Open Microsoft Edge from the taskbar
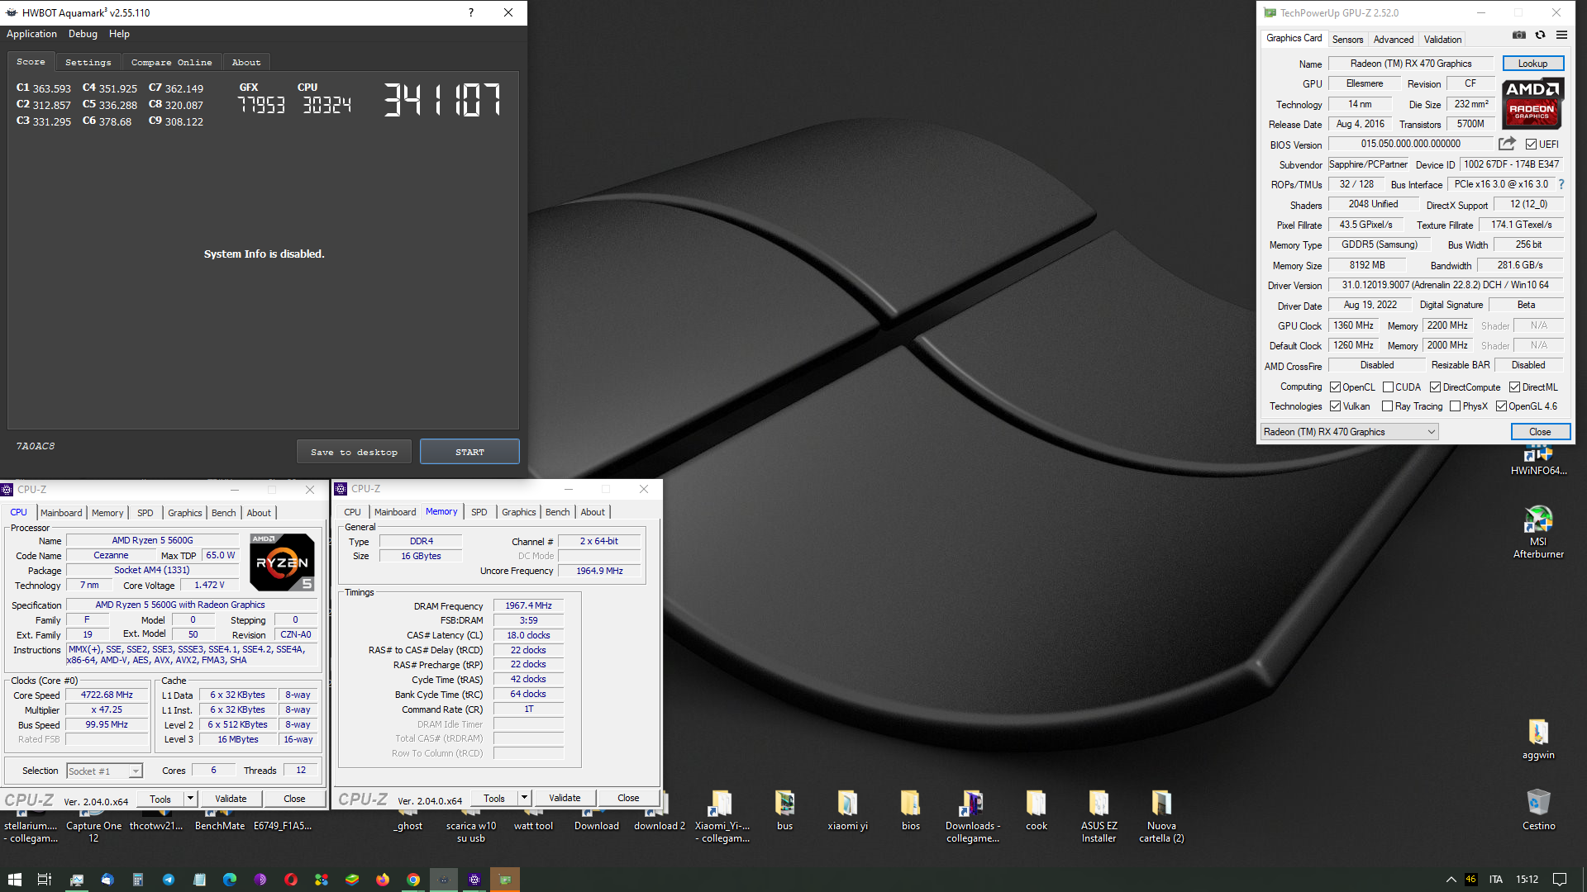Screen dimensions: 1587x892 [x=230, y=880]
